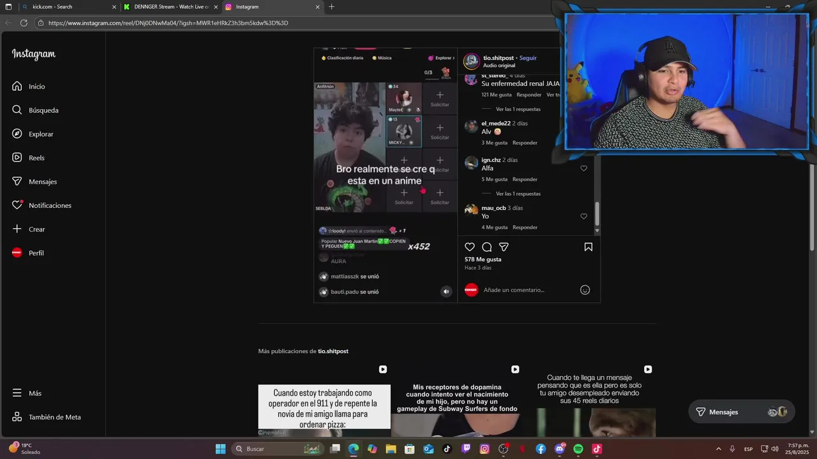
Task: Open receptores de dopamina reel thumbnail
Action: pyautogui.click(x=457, y=400)
